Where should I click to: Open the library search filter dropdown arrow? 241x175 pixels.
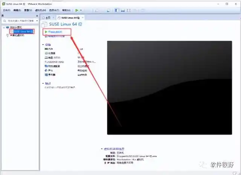coord(37,21)
